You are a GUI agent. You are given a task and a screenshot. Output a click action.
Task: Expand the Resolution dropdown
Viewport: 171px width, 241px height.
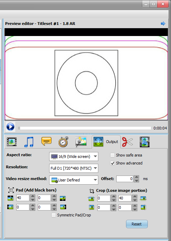click(x=74, y=168)
